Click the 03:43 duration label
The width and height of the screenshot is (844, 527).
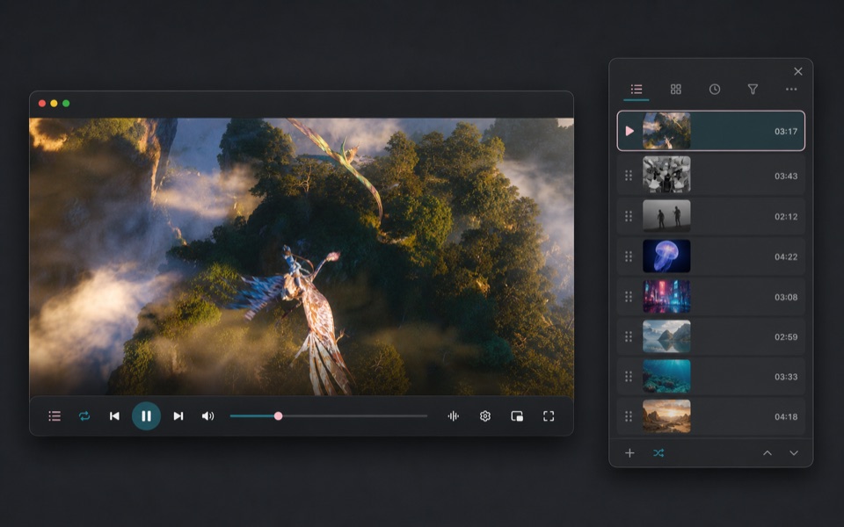pos(786,176)
